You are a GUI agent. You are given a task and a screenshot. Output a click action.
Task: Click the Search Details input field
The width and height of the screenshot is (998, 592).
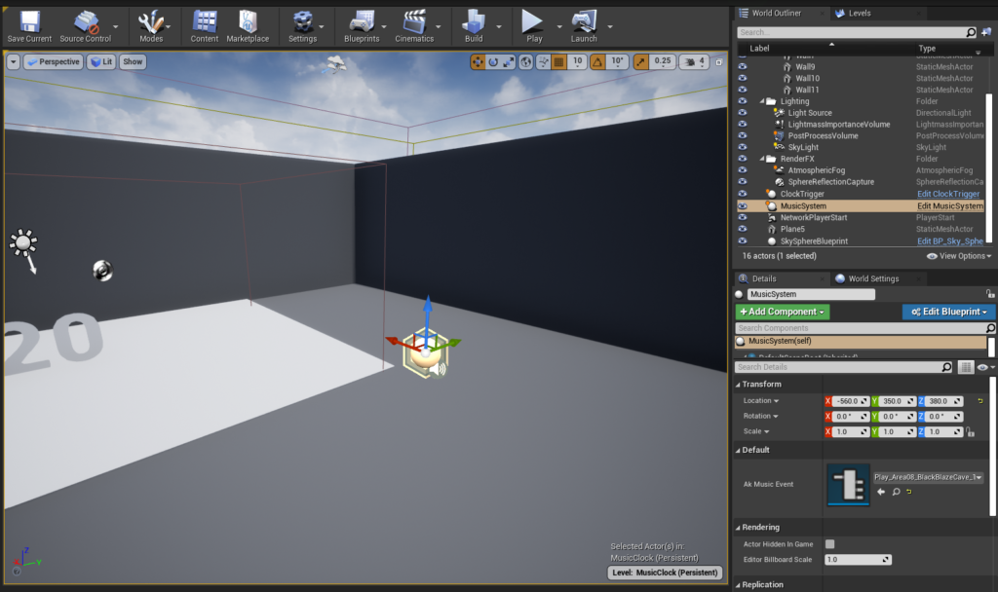coord(838,367)
